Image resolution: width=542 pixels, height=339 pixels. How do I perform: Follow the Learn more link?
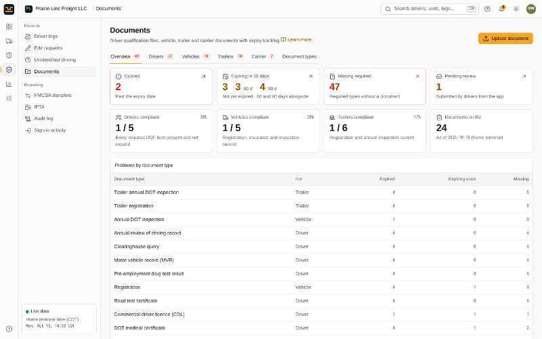[x=296, y=40]
